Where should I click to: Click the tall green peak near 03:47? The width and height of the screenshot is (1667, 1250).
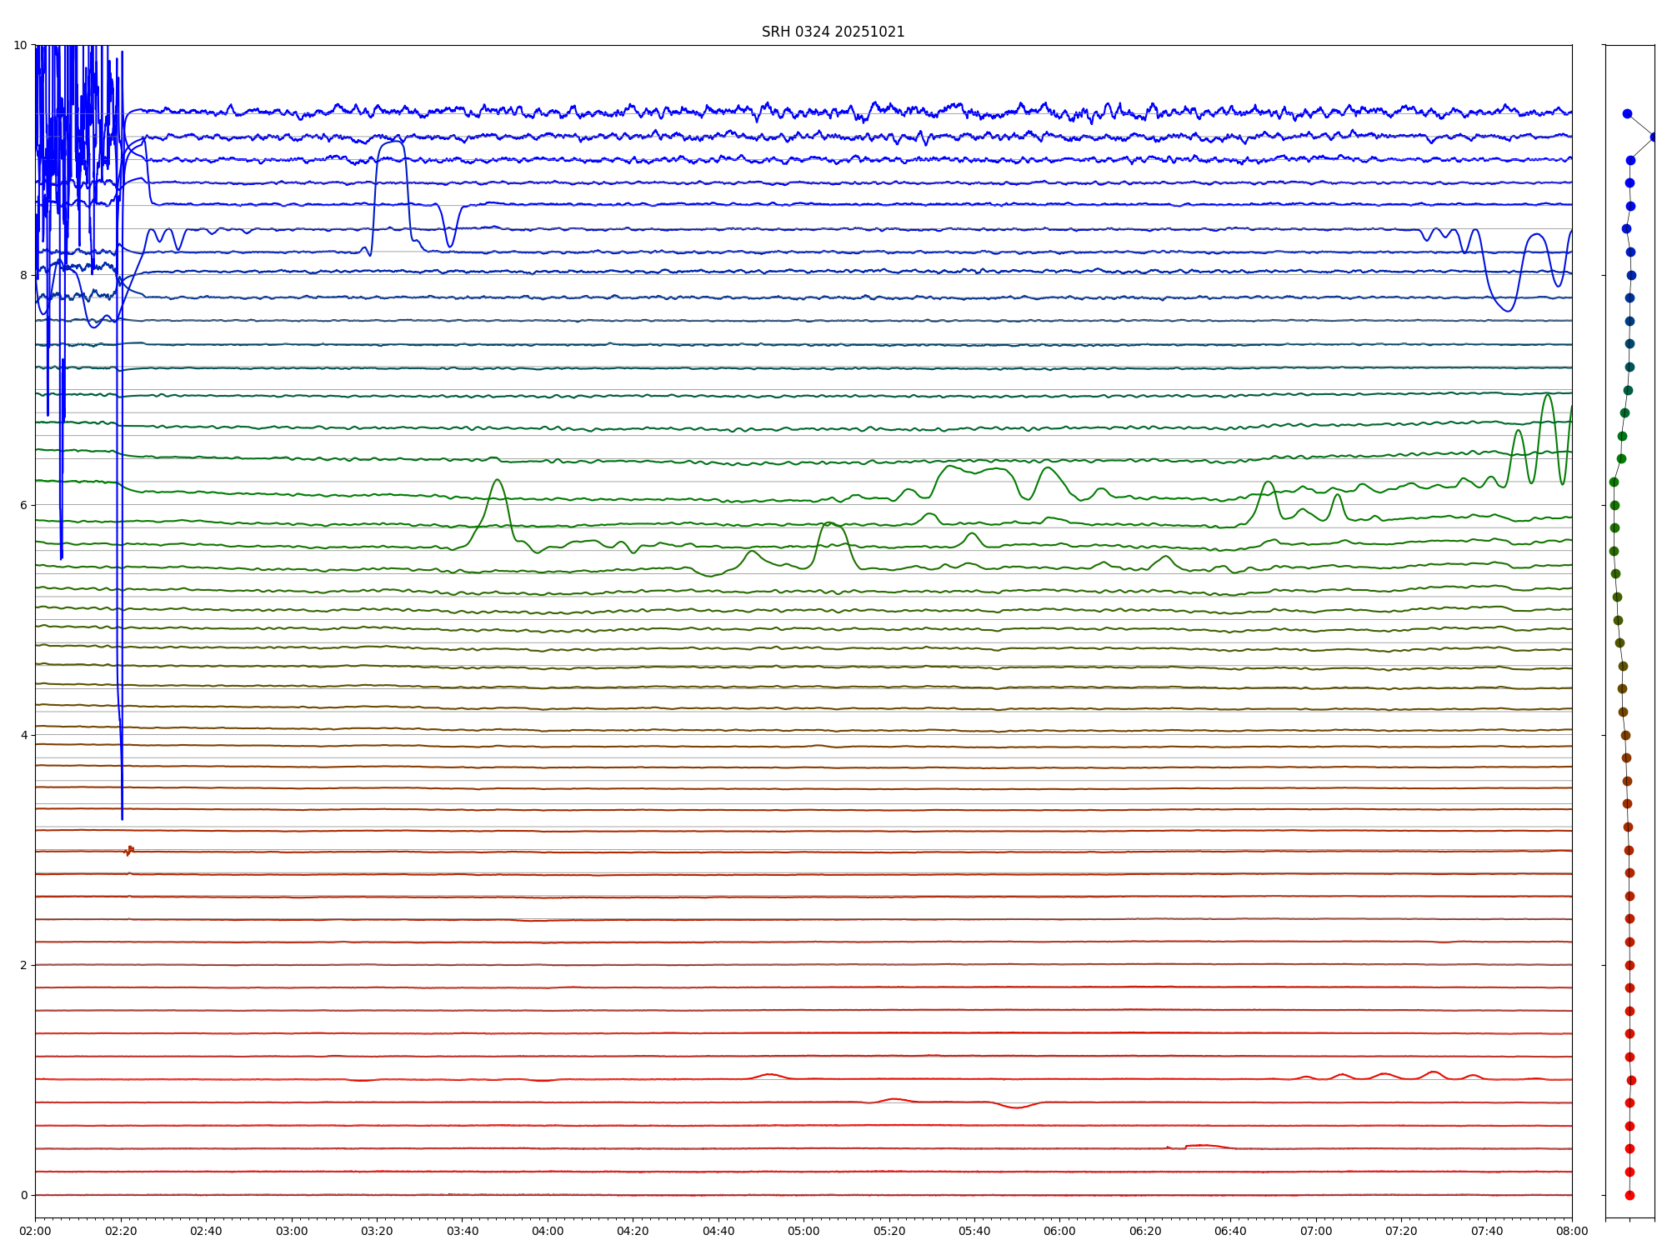coord(498,481)
